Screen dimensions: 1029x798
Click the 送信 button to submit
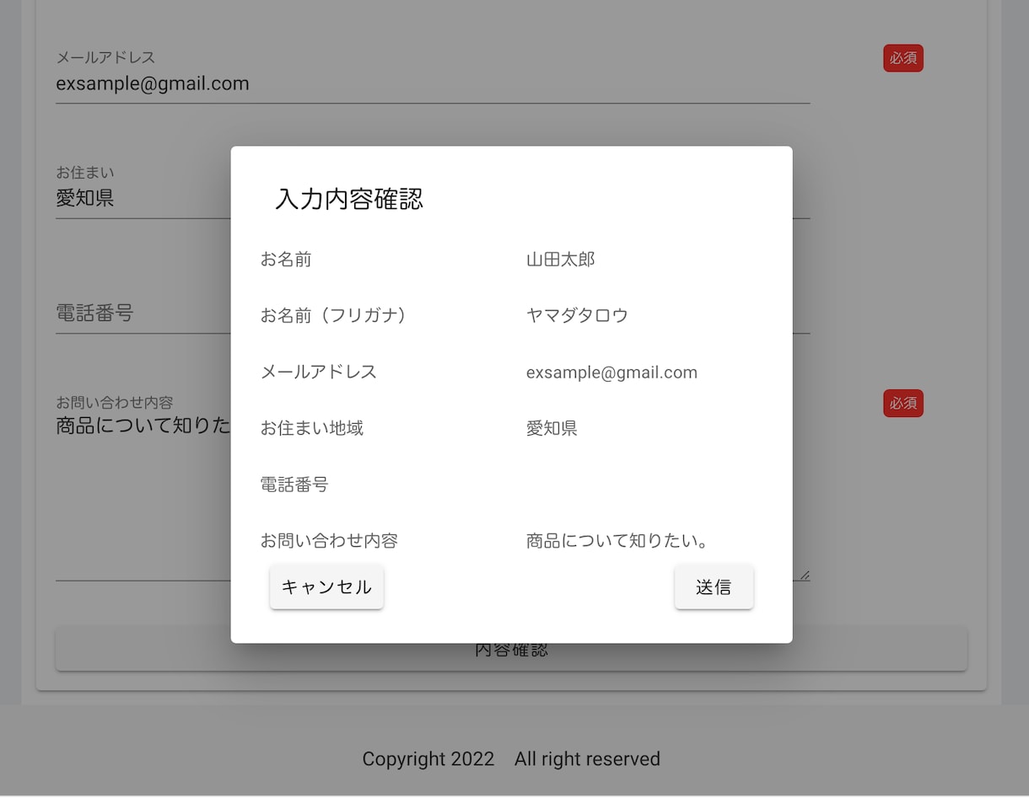coord(714,587)
